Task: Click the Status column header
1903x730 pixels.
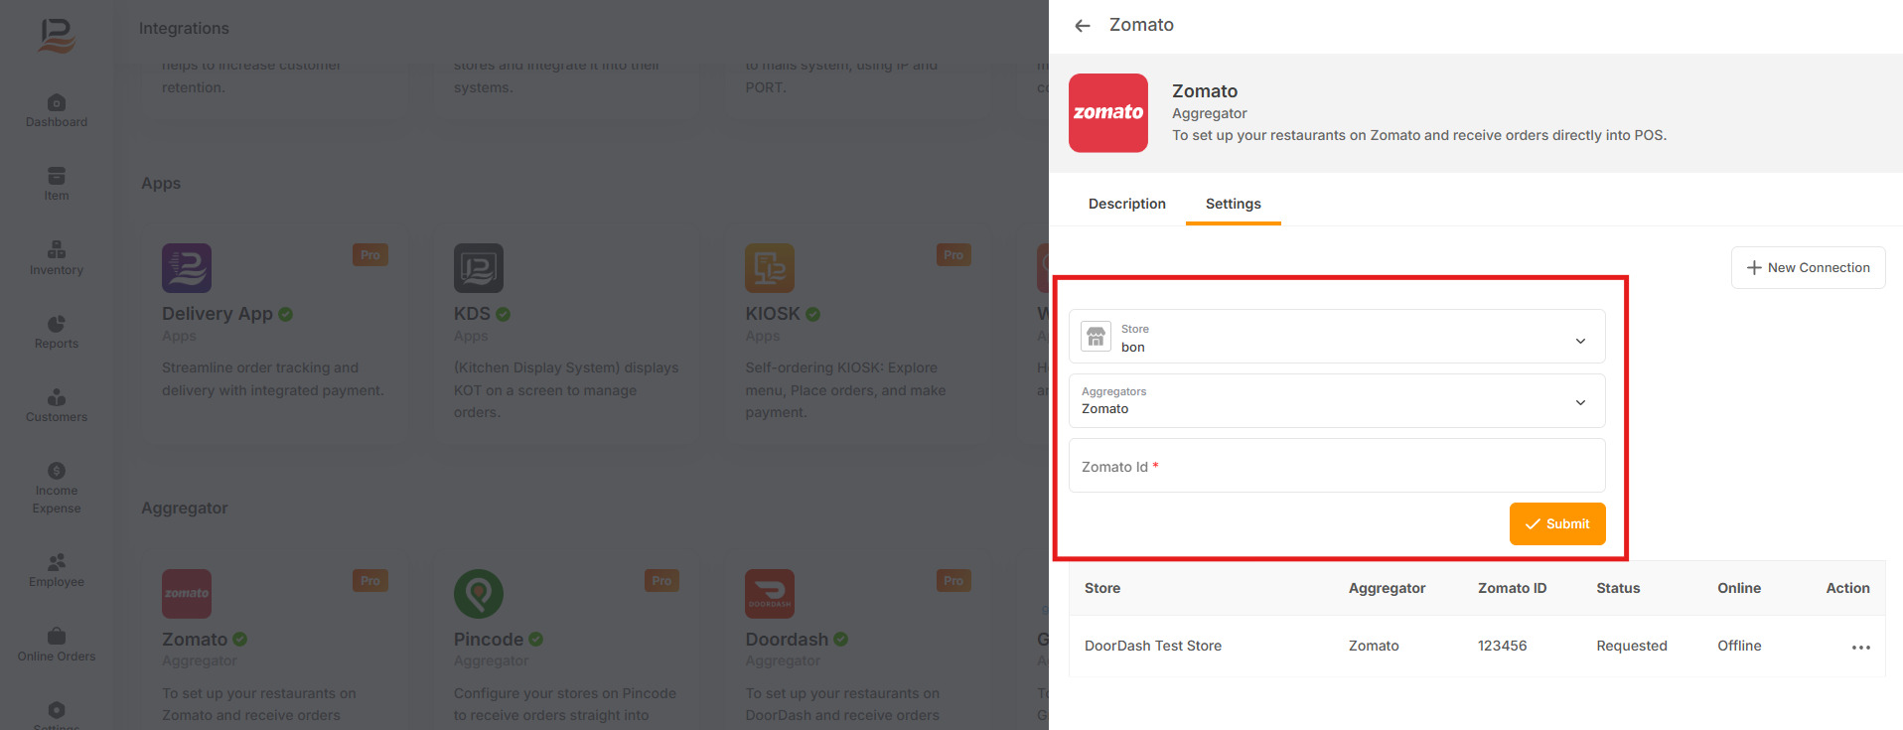Action: (1618, 588)
